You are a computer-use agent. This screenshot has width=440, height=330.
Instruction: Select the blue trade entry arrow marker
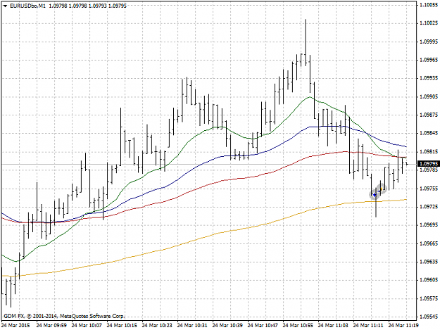point(375,195)
